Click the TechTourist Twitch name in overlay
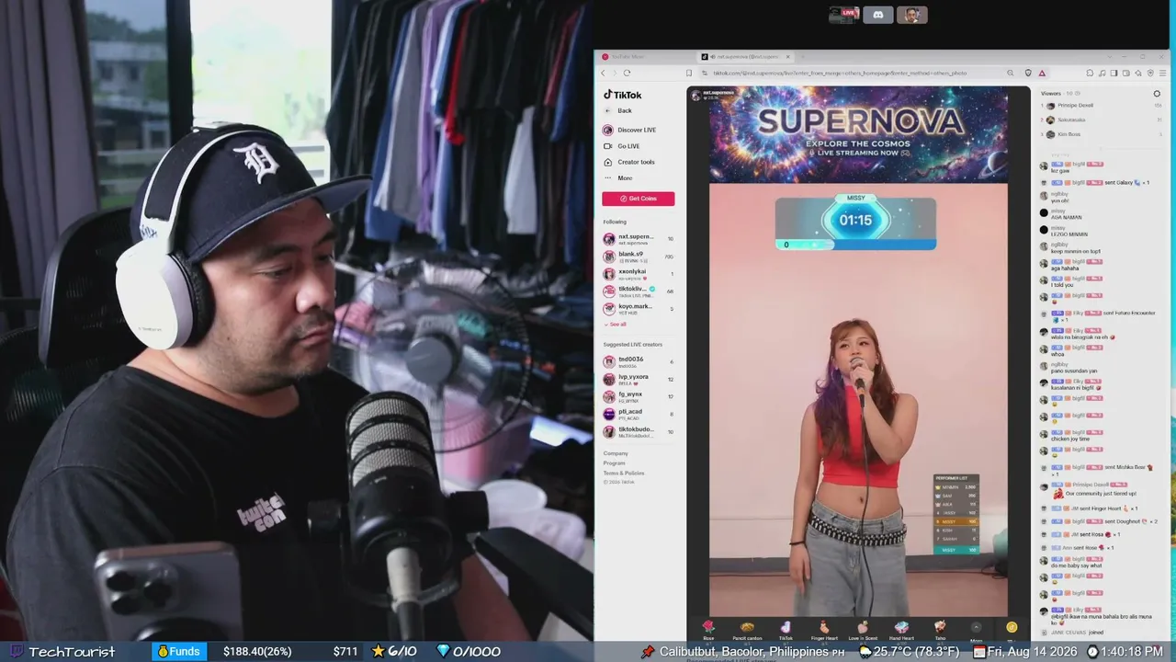 (72, 652)
